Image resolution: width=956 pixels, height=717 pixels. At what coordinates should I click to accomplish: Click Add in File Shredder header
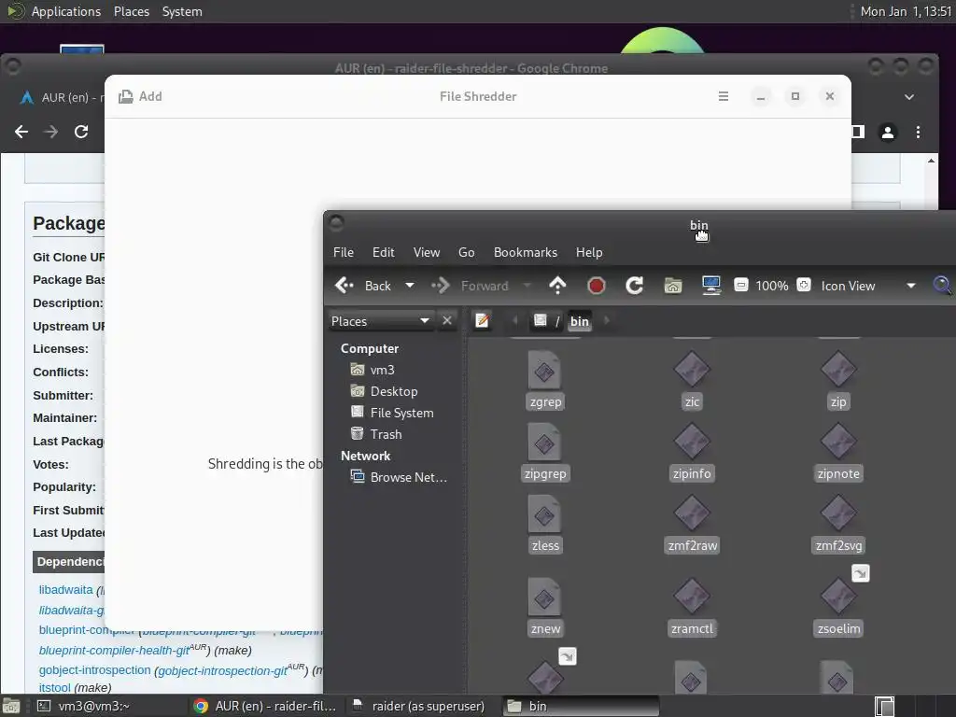pyautogui.click(x=141, y=96)
